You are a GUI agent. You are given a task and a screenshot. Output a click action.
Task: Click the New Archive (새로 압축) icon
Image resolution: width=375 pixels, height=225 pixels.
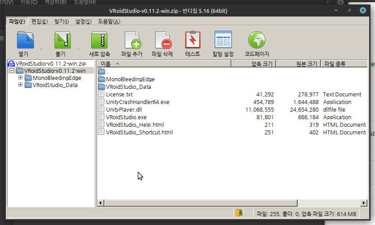99,40
